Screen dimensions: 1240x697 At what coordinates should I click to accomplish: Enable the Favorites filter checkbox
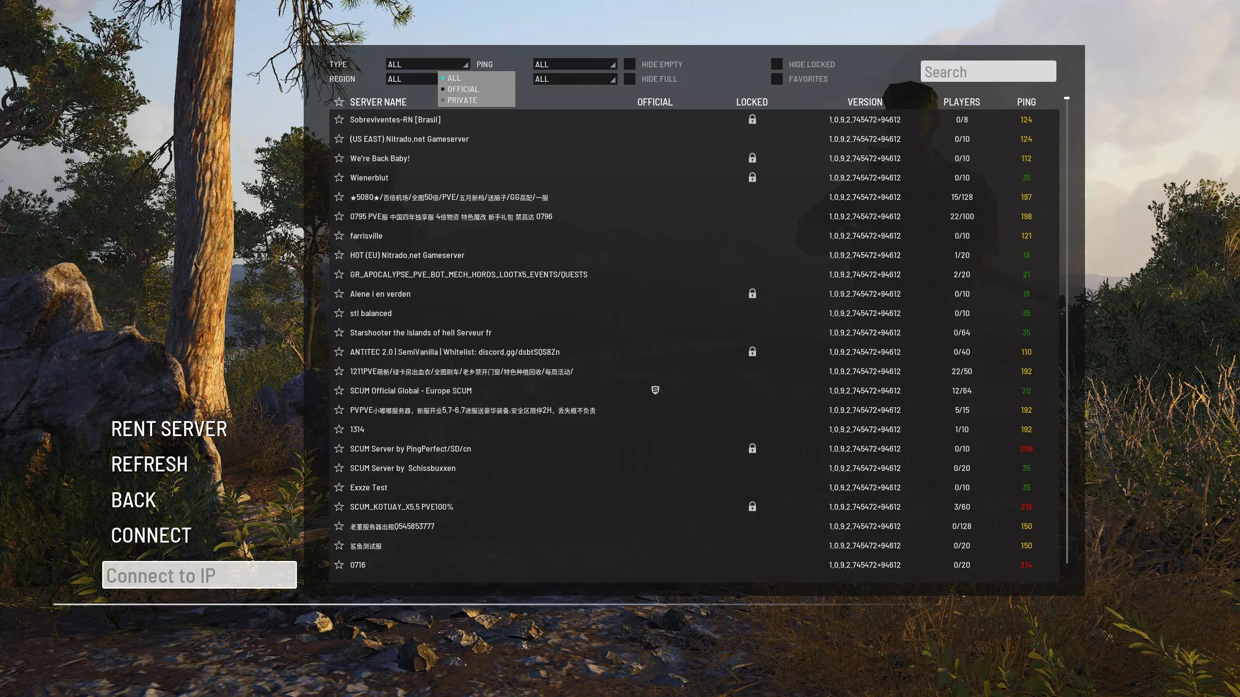coord(777,79)
